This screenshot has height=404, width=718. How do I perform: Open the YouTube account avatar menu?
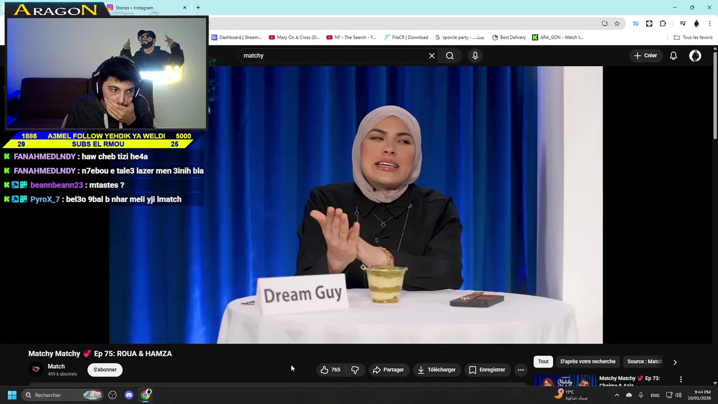tap(695, 56)
